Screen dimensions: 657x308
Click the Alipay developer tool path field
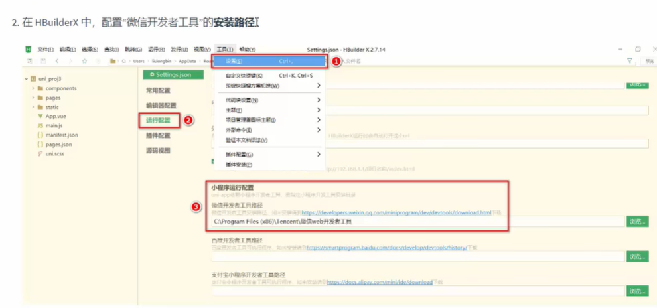click(x=417, y=291)
